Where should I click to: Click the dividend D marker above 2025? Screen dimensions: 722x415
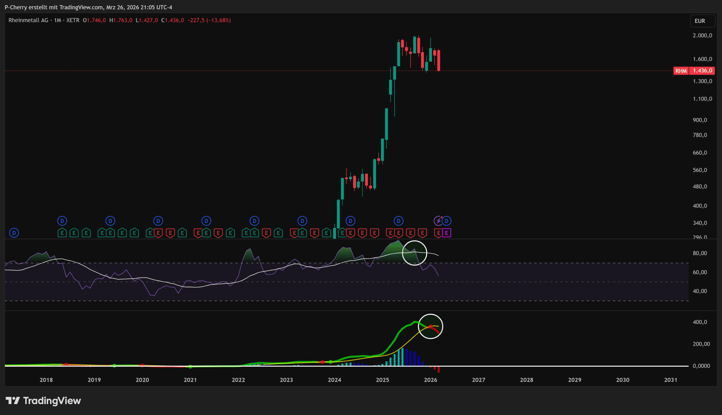click(399, 221)
